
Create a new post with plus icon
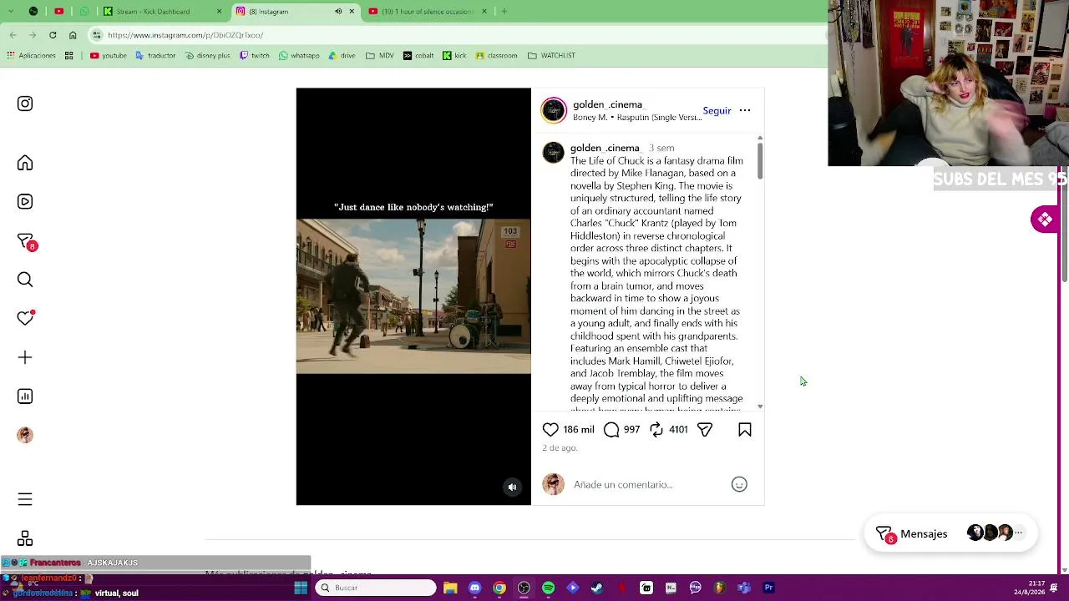[x=25, y=357]
